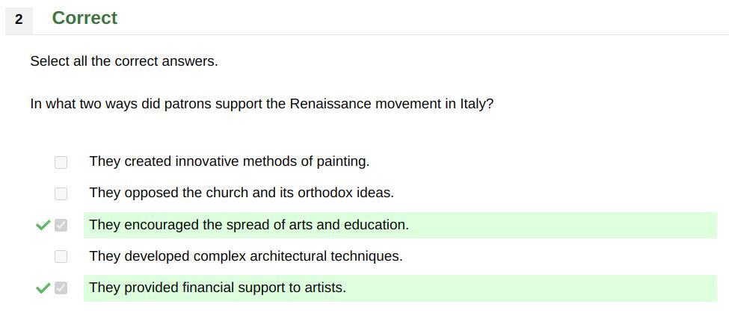Click the green checkmark beside the financial support answer

tap(43, 288)
